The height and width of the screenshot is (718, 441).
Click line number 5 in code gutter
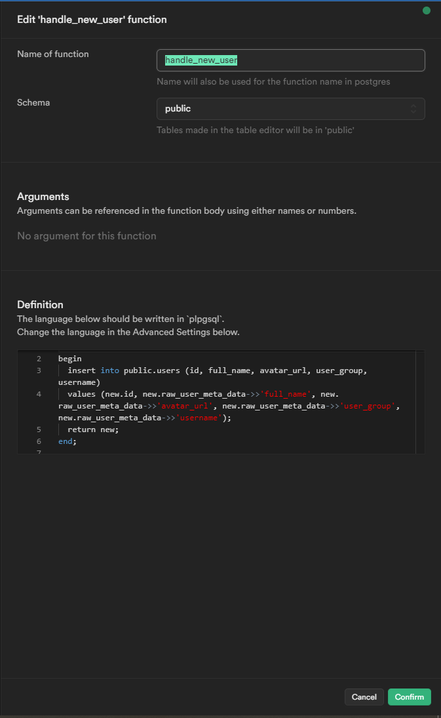pos(39,429)
